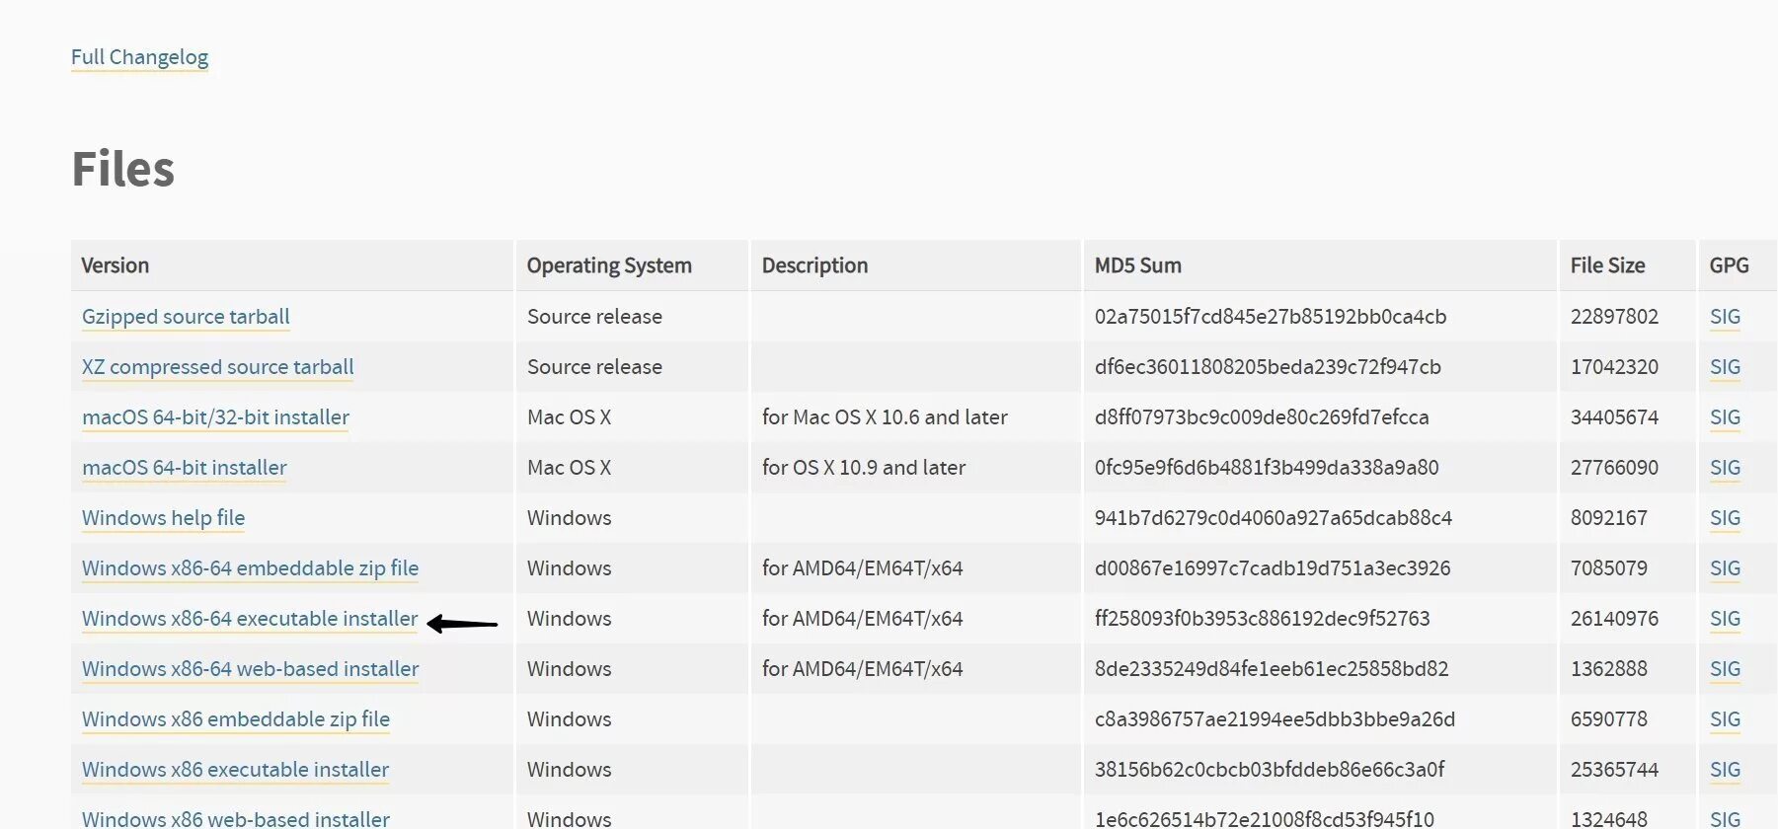Screen dimensions: 1778x829
Task: Click the macOS 64-bit installer link
Action: pyautogui.click(x=185, y=468)
